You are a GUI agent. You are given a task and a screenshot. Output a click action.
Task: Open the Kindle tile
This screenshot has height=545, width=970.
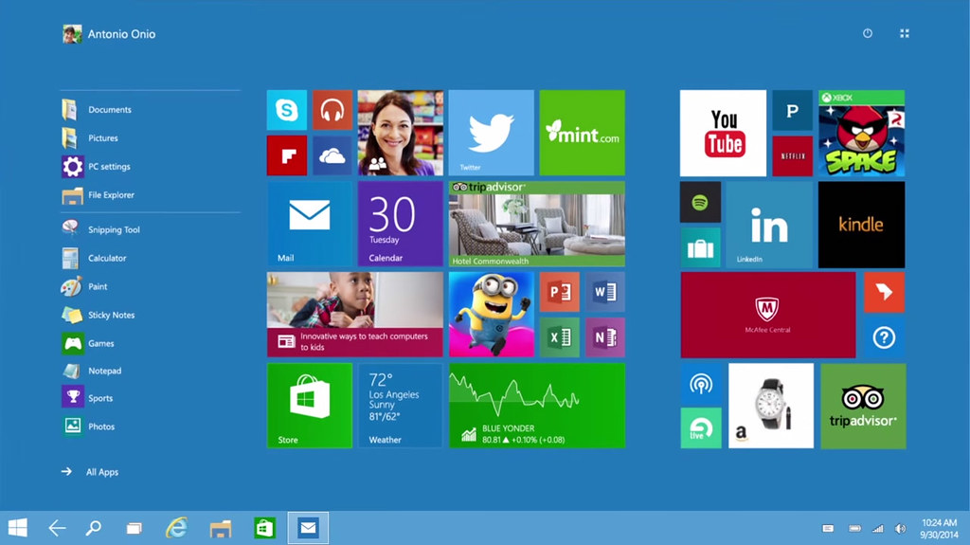tap(862, 225)
